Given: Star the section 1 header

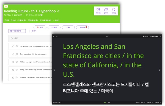Looking at the screenshot, I should (12, 38).
